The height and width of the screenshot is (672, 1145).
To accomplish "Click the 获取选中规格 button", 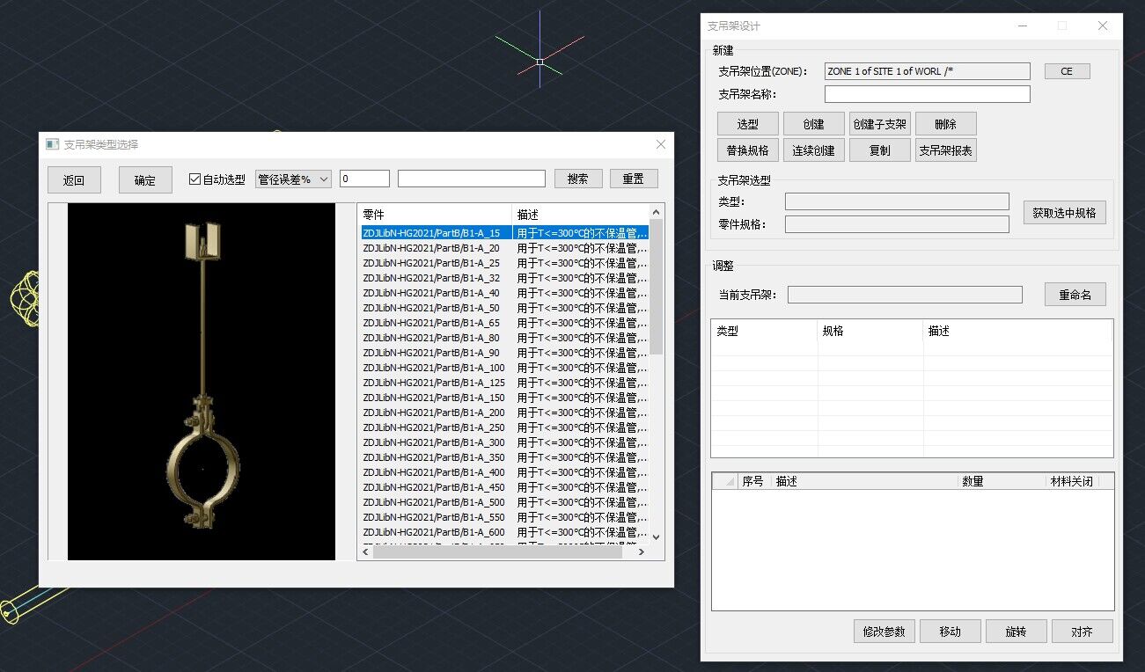I will pos(1064,213).
